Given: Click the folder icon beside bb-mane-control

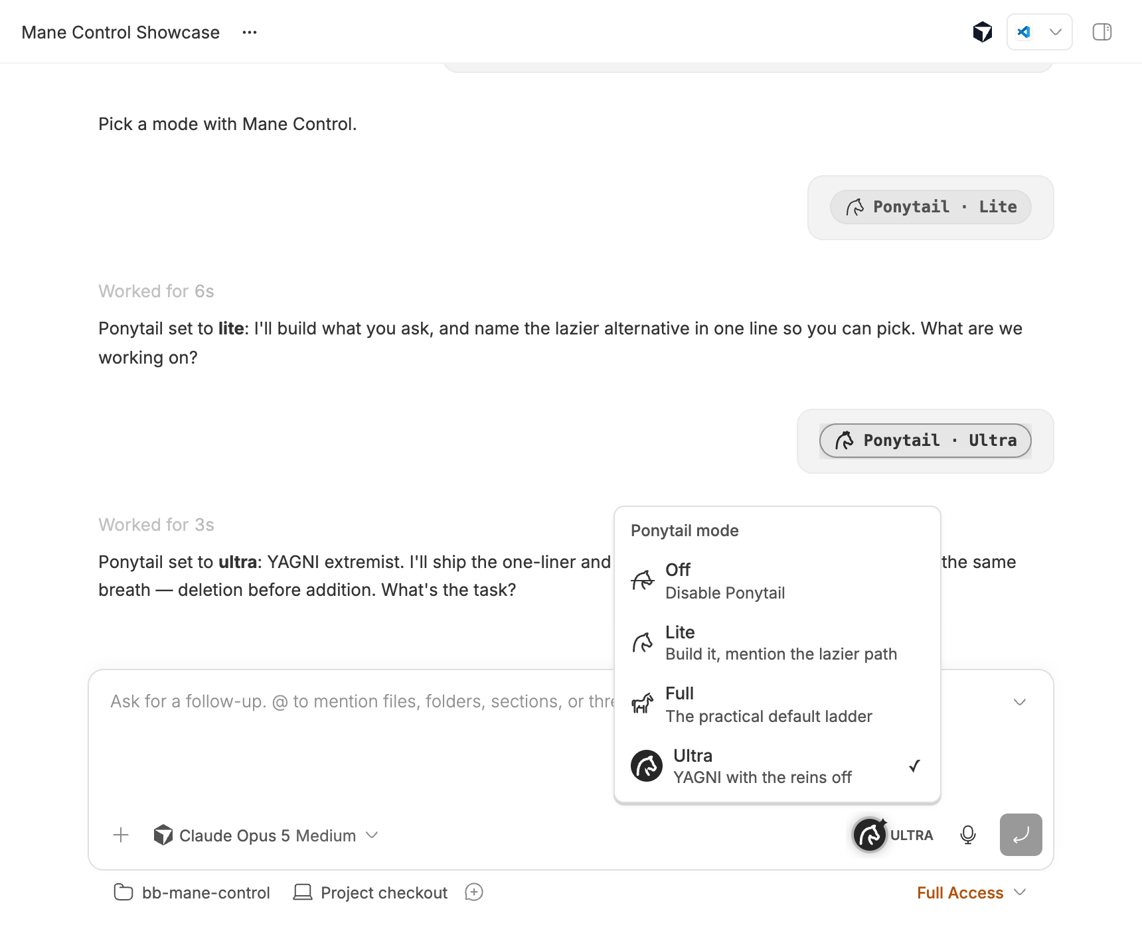Looking at the screenshot, I should (123, 892).
